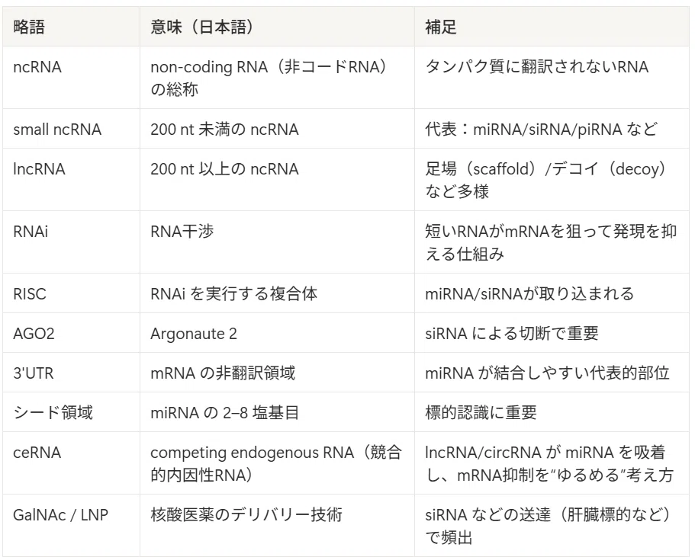
Task: Select the lncRNA abbreviation cell
Action: click(72, 180)
